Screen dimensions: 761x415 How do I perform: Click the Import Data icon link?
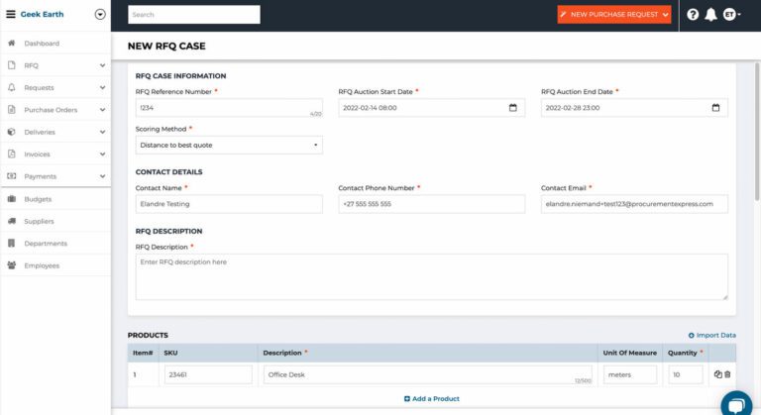coord(712,335)
